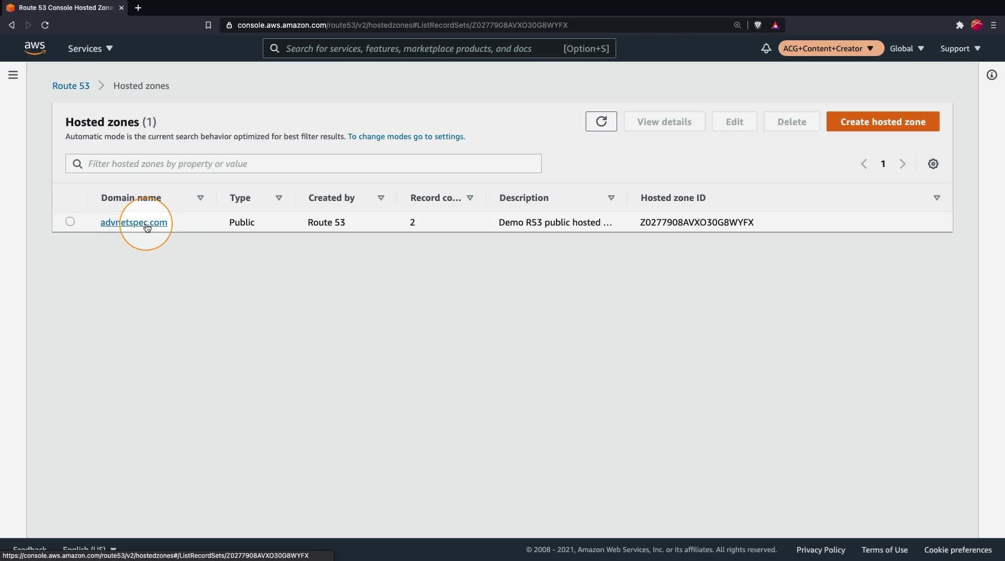Sort by Hosted zone ID column
The height and width of the screenshot is (561, 1005).
tap(936, 198)
